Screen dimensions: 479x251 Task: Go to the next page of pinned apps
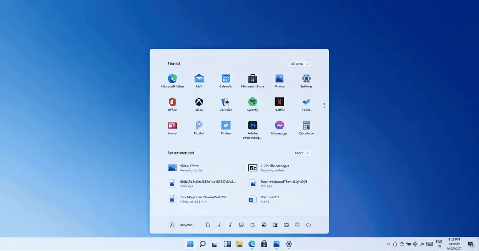(x=324, y=107)
